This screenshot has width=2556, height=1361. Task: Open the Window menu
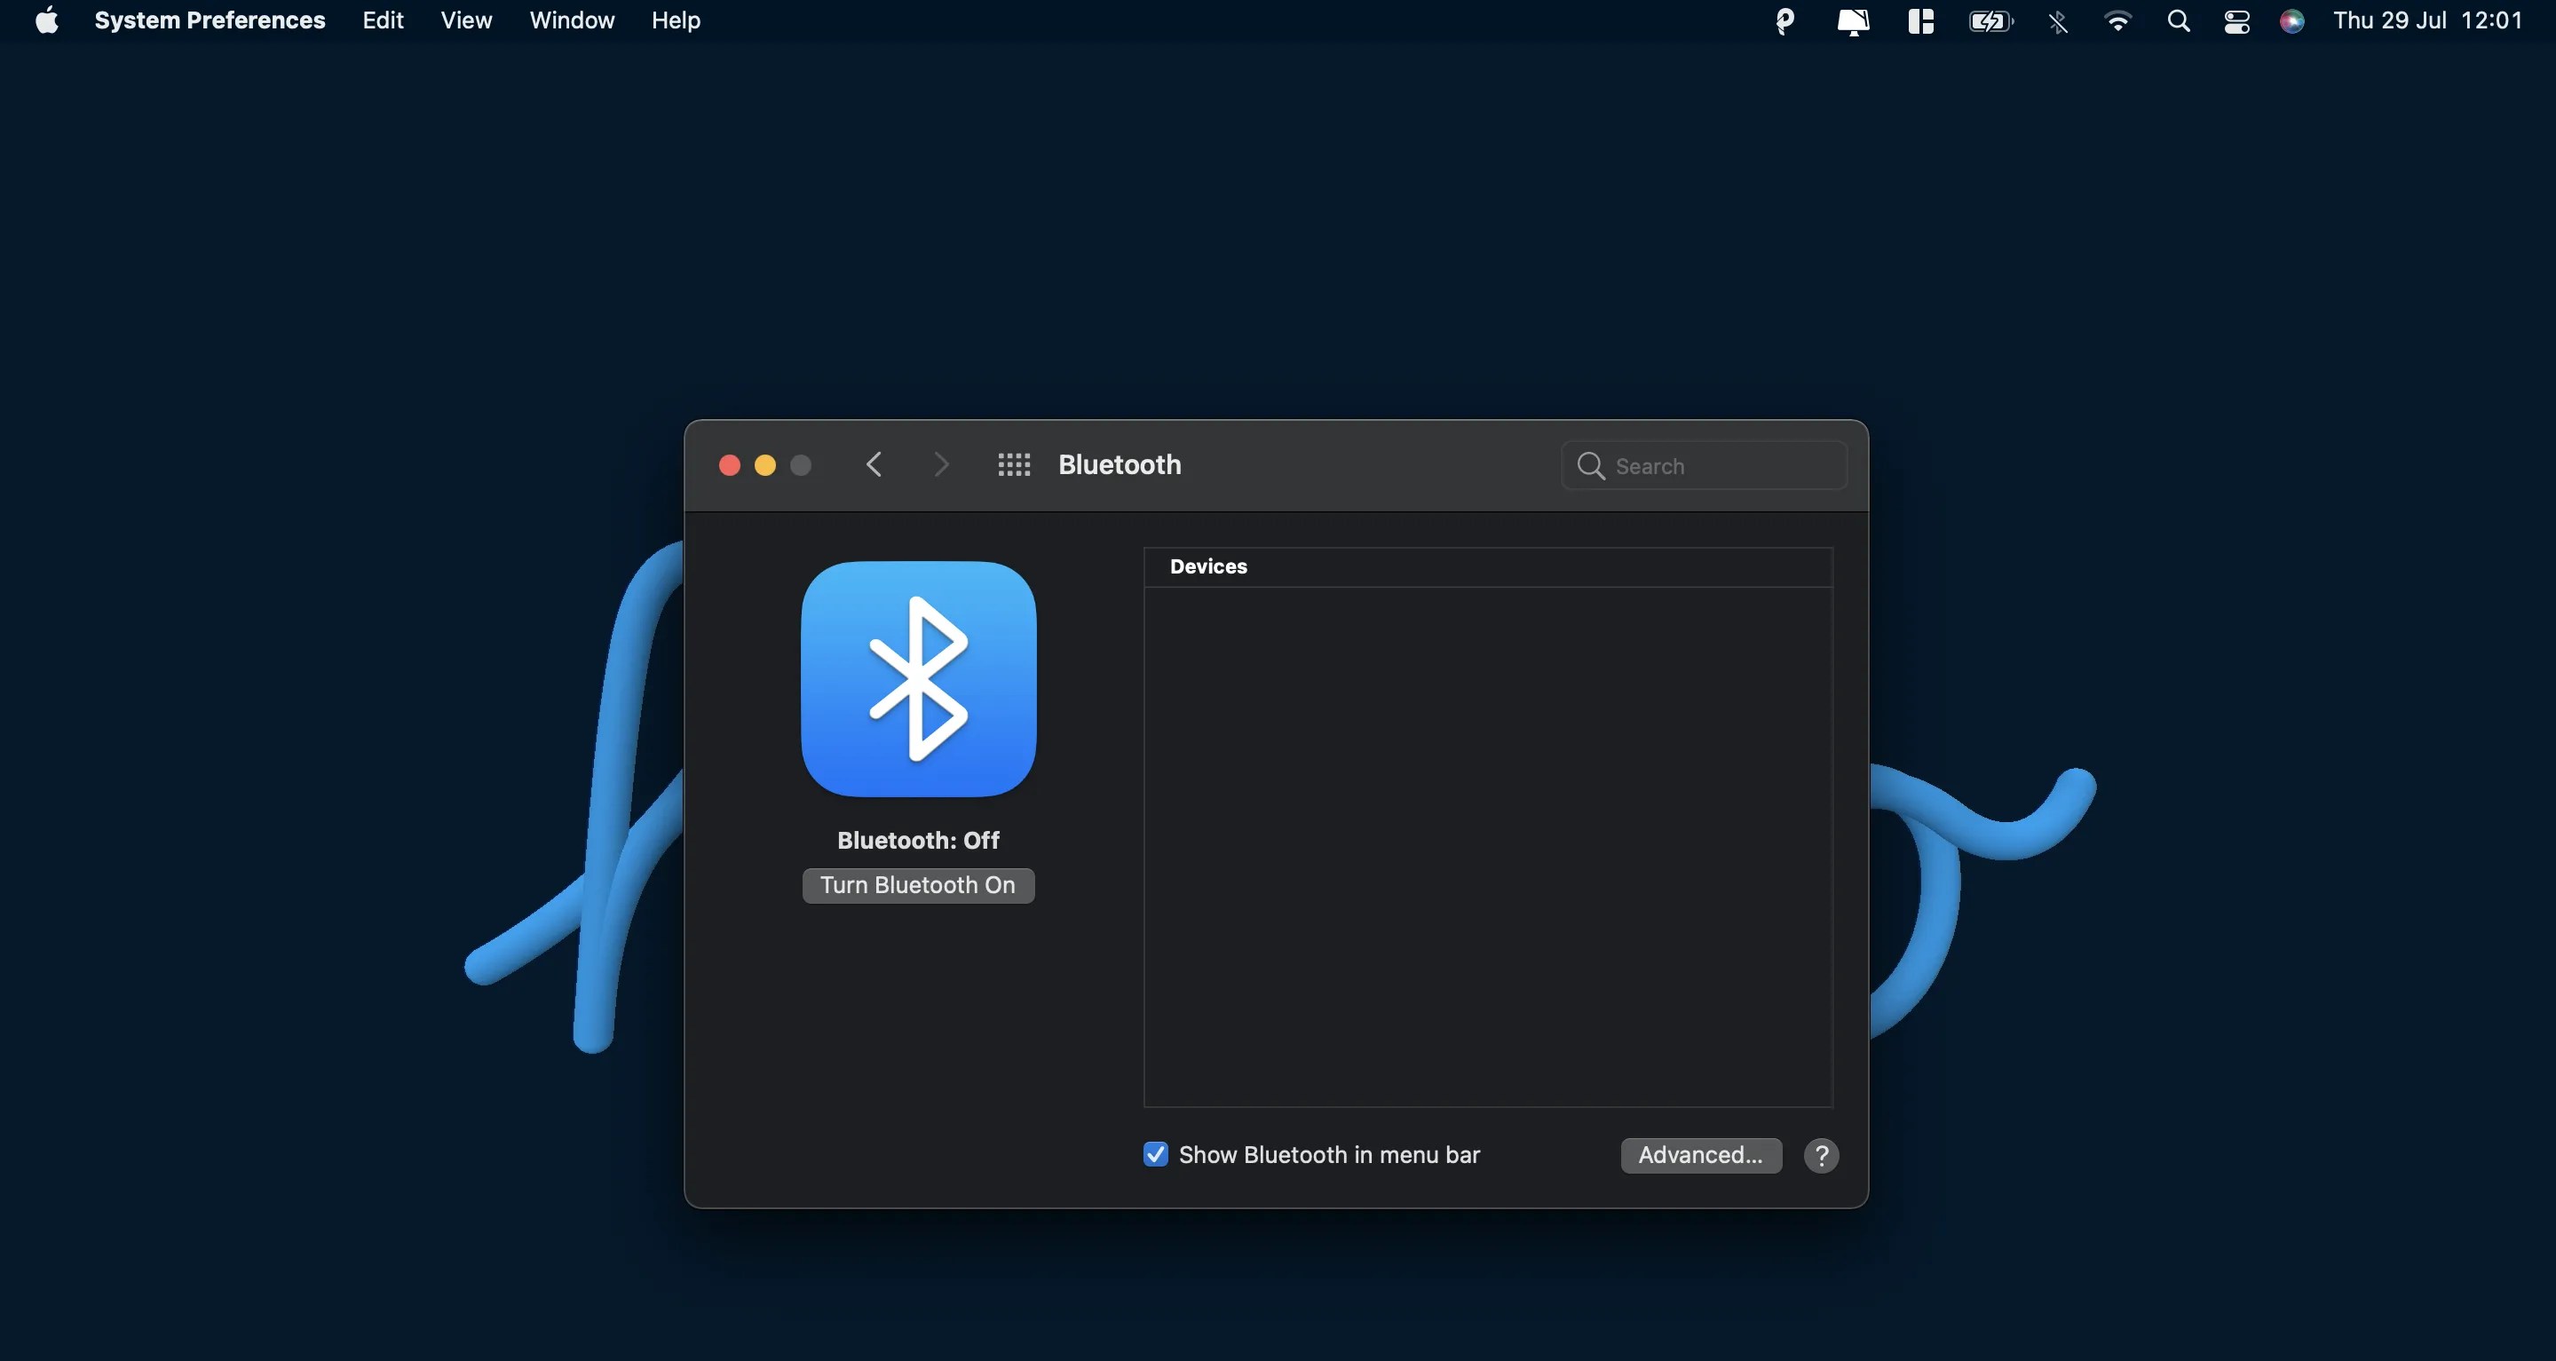coord(572,20)
